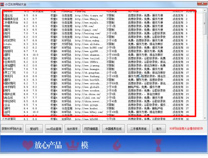Click 点击发布 in row number 20

point(178,83)
